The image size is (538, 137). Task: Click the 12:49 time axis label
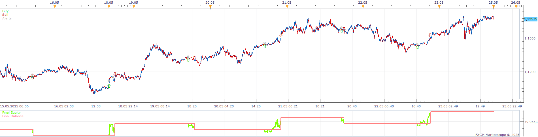[480, 106]
